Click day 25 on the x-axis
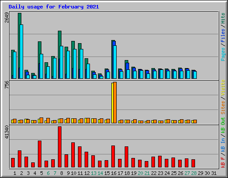This screenshot has width=228, height=178. click(x=174, y=173)
